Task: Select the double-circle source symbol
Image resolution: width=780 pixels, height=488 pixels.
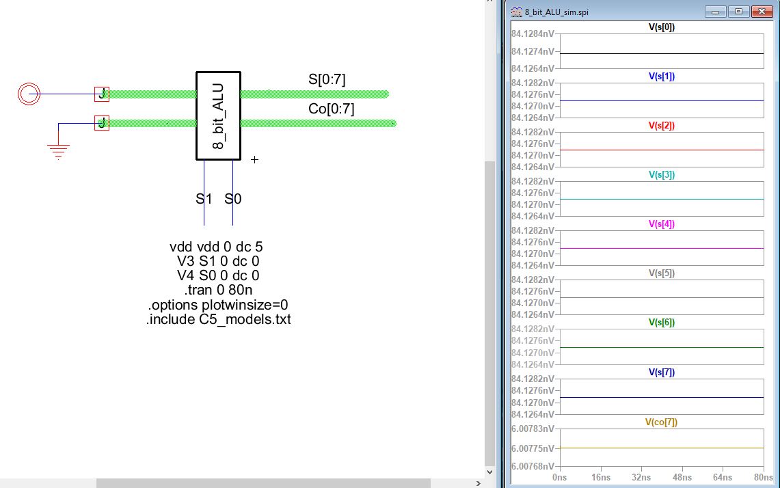Action: pyautogui.click(x=28, y=94)
